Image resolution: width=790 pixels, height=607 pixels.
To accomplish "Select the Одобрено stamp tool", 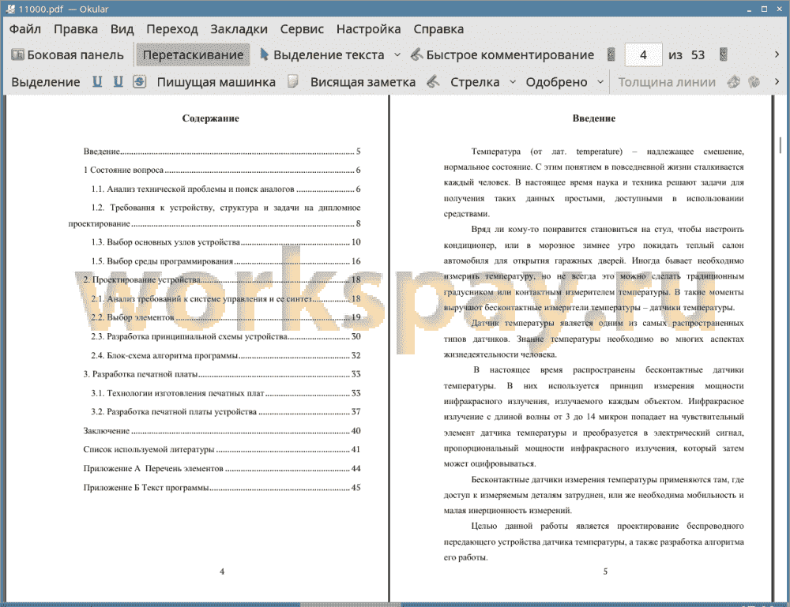I will [556, 82].
